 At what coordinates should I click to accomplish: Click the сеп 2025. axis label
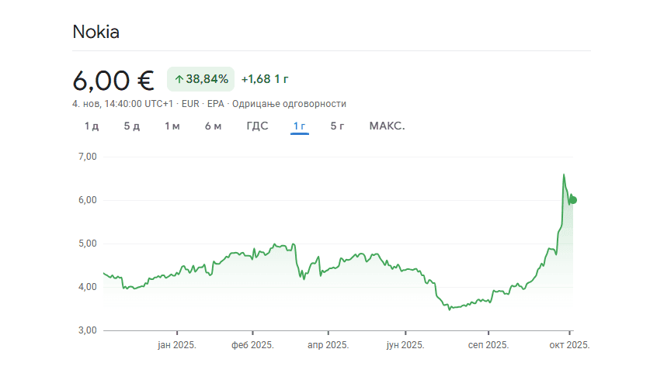click(x=489, y=345)
